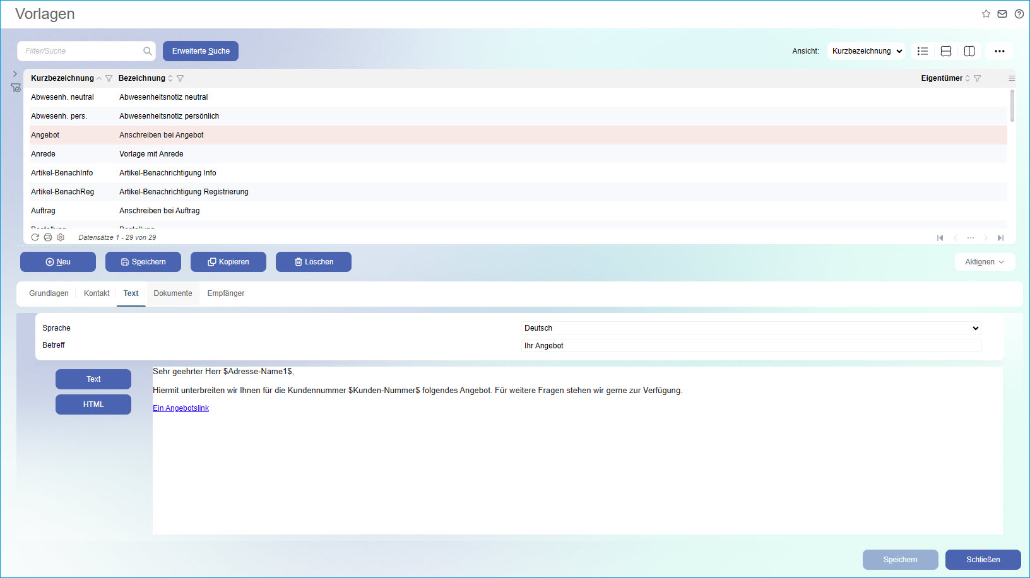
Task: Switch to list-only view layout
Action: 922,51
